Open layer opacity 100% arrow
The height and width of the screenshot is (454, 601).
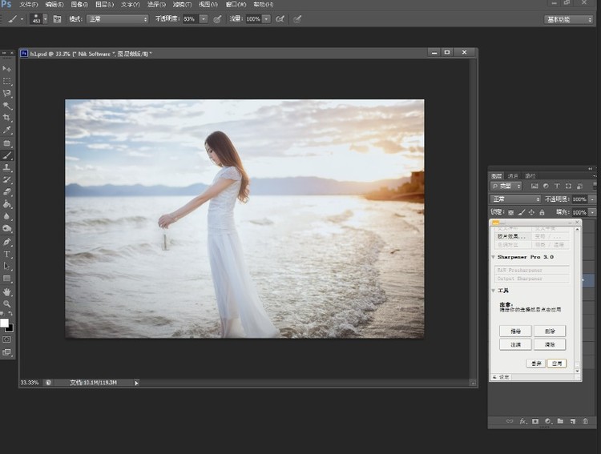pos(592,199)
